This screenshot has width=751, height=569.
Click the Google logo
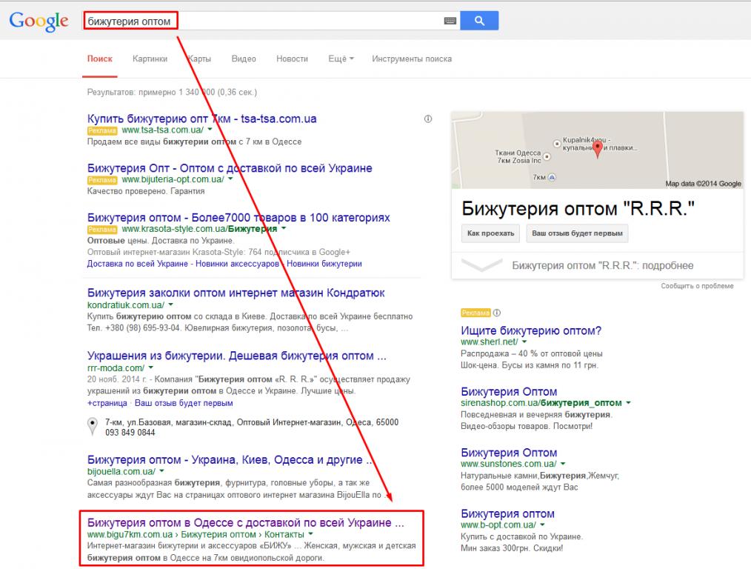39,21
